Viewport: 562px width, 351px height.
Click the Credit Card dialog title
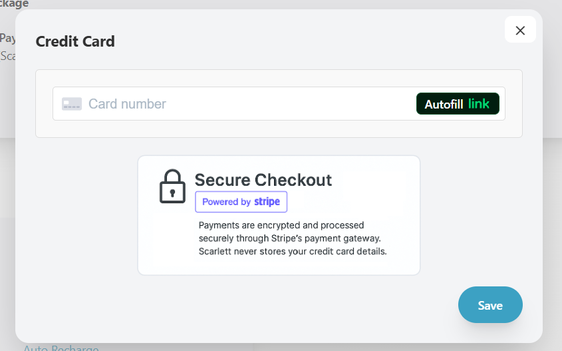pyautogui.click(x=75, y=41)
